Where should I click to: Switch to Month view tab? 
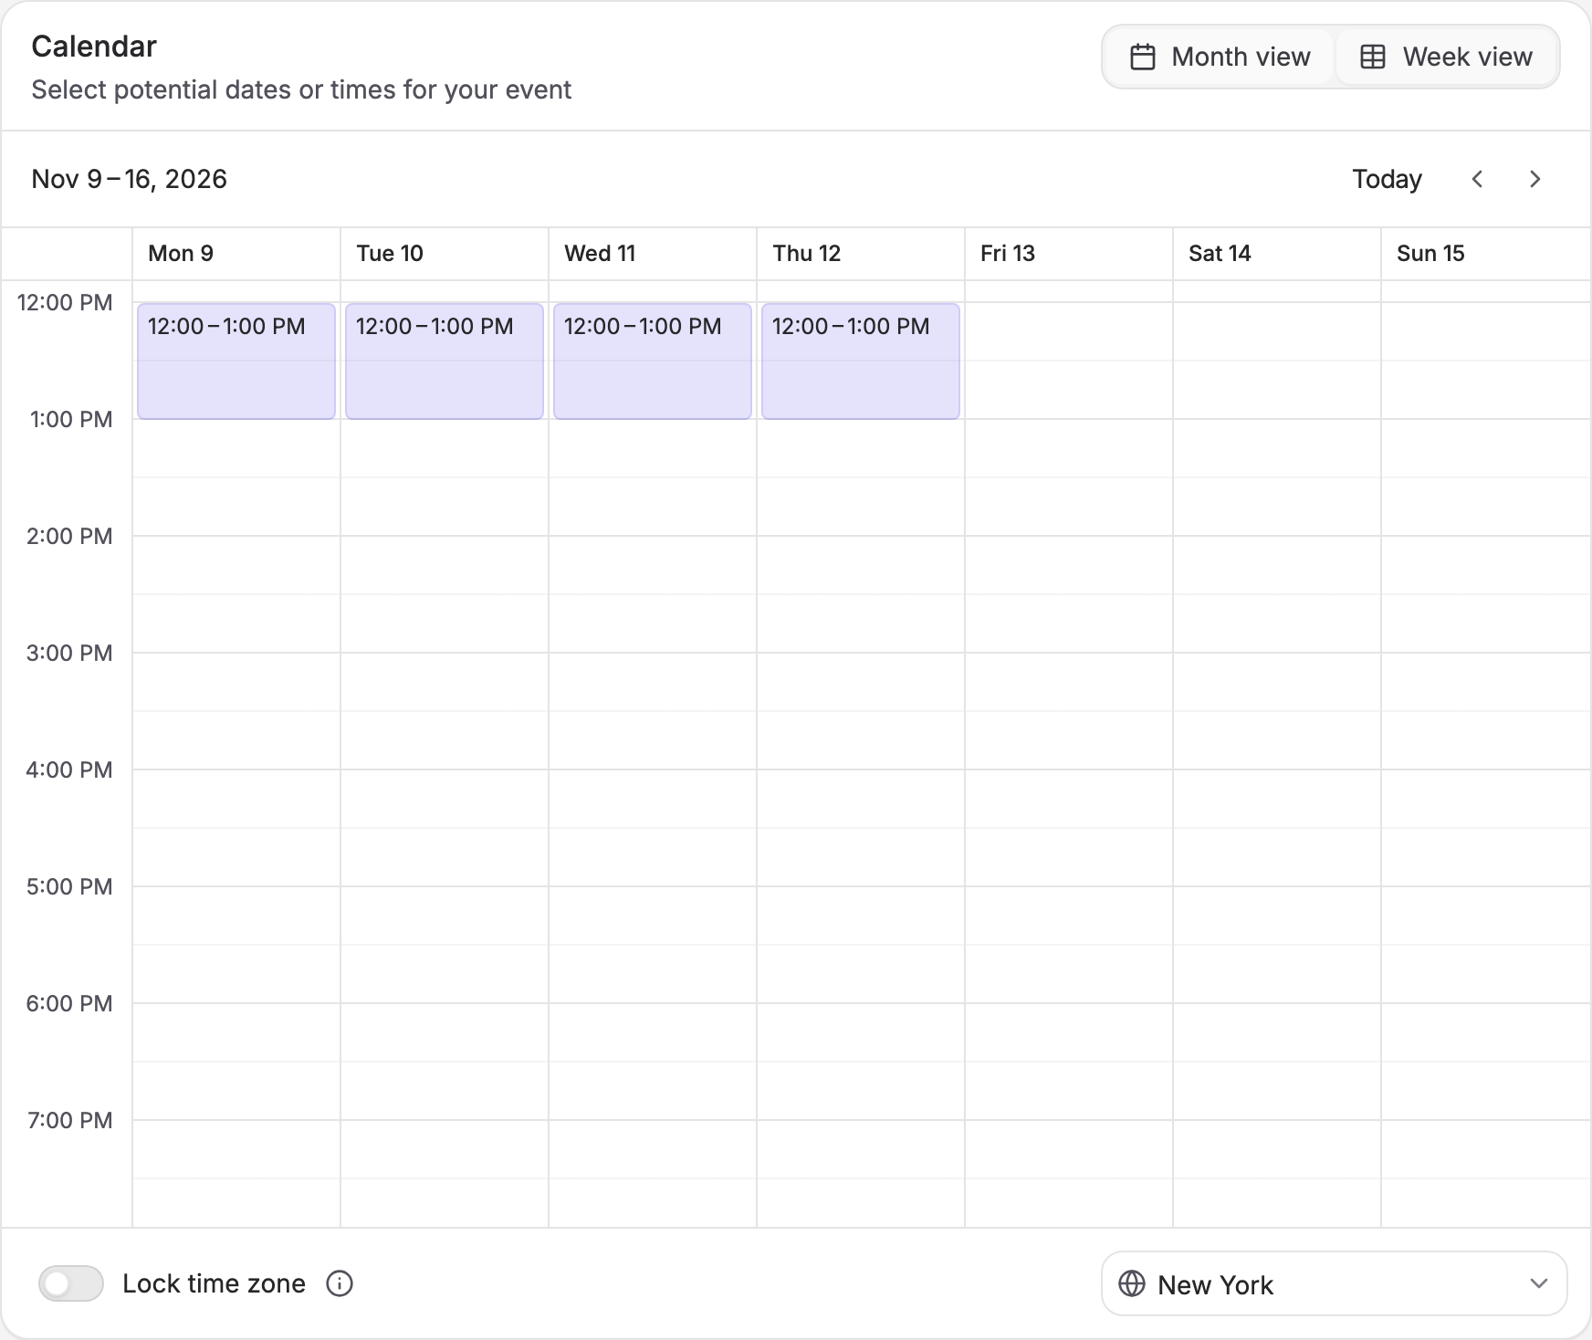point(1219,57)
